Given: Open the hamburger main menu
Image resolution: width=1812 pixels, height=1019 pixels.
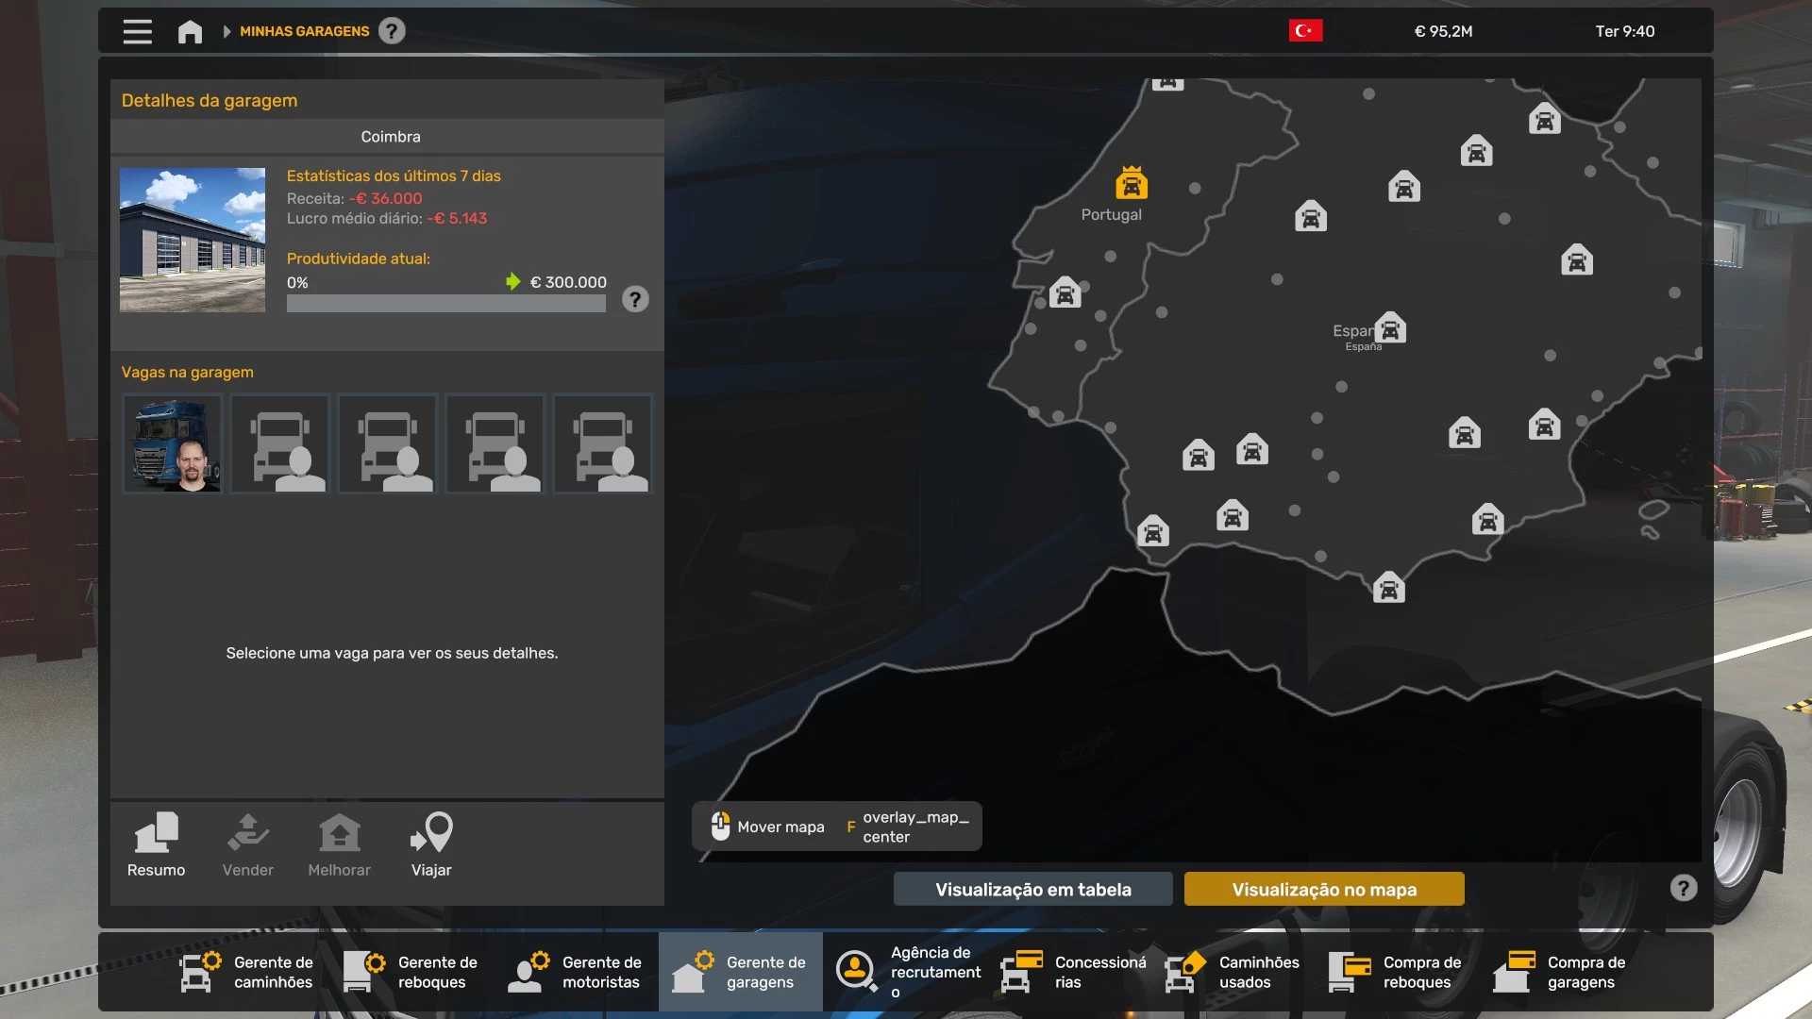Looking at the screenshot, I should [137, 31].
